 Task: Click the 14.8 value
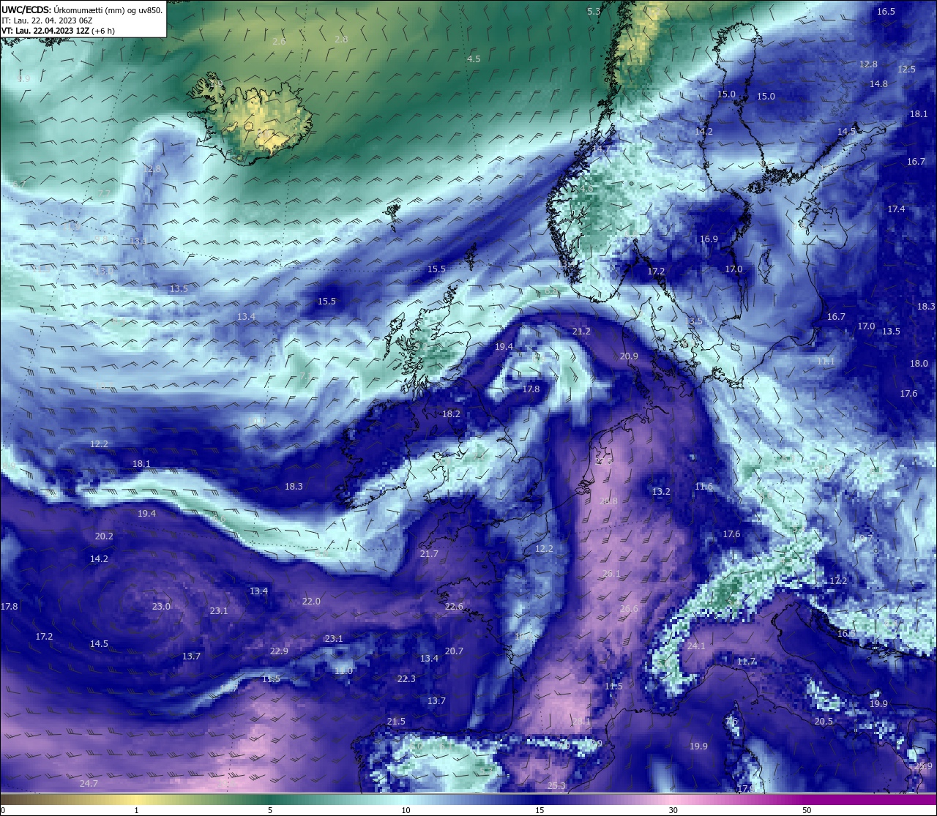click(878, 84)
